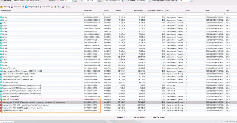Open the blue print icon dropdown
The height and width of the screenshot is (123, 237).
pos(59,7)
